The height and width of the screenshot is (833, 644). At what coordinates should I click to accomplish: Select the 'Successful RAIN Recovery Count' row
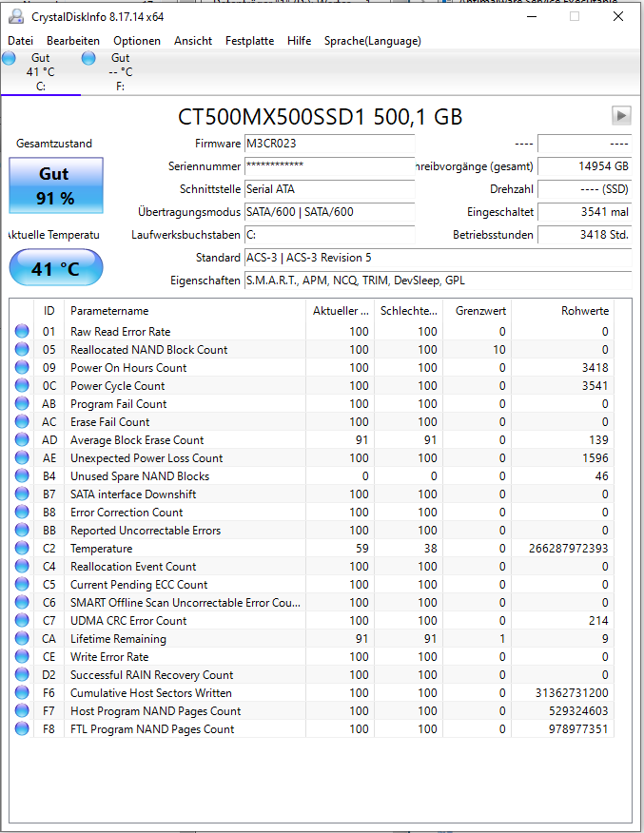click(312, 675)
